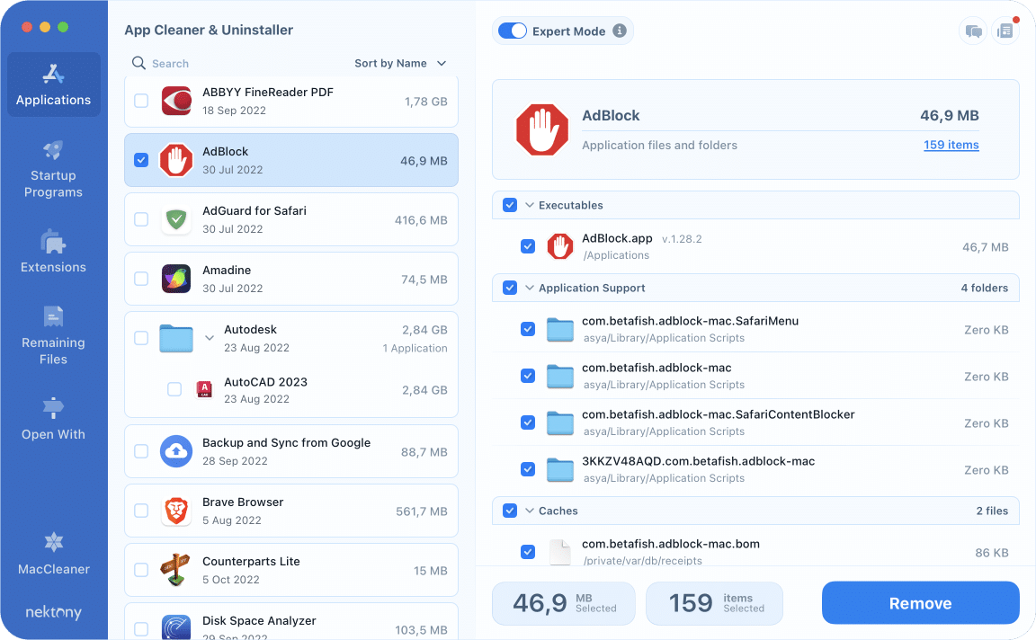Collapse the Caches section chevron
Image resolution: width=1036 pixels, height=640 pixels.
[x=530, y=511]
